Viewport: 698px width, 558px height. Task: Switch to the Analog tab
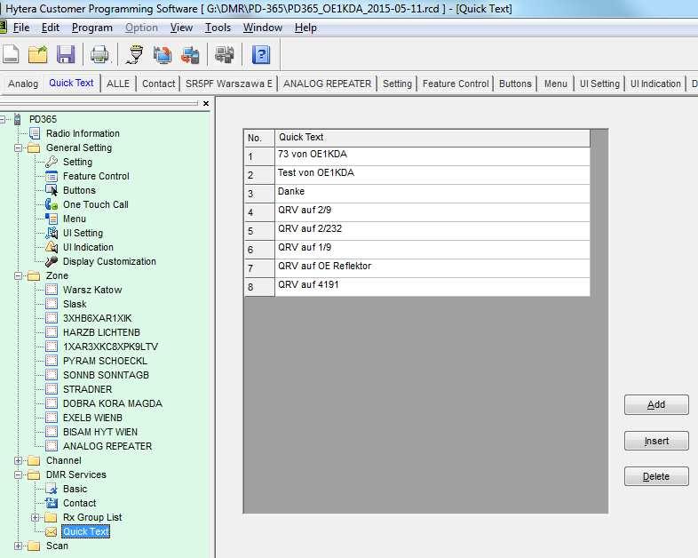tap(23, 84)
